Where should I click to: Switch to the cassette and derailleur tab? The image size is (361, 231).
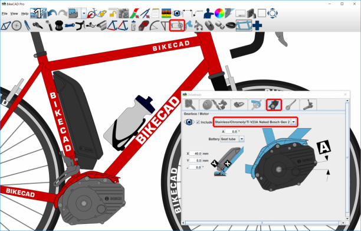point(215,105)
